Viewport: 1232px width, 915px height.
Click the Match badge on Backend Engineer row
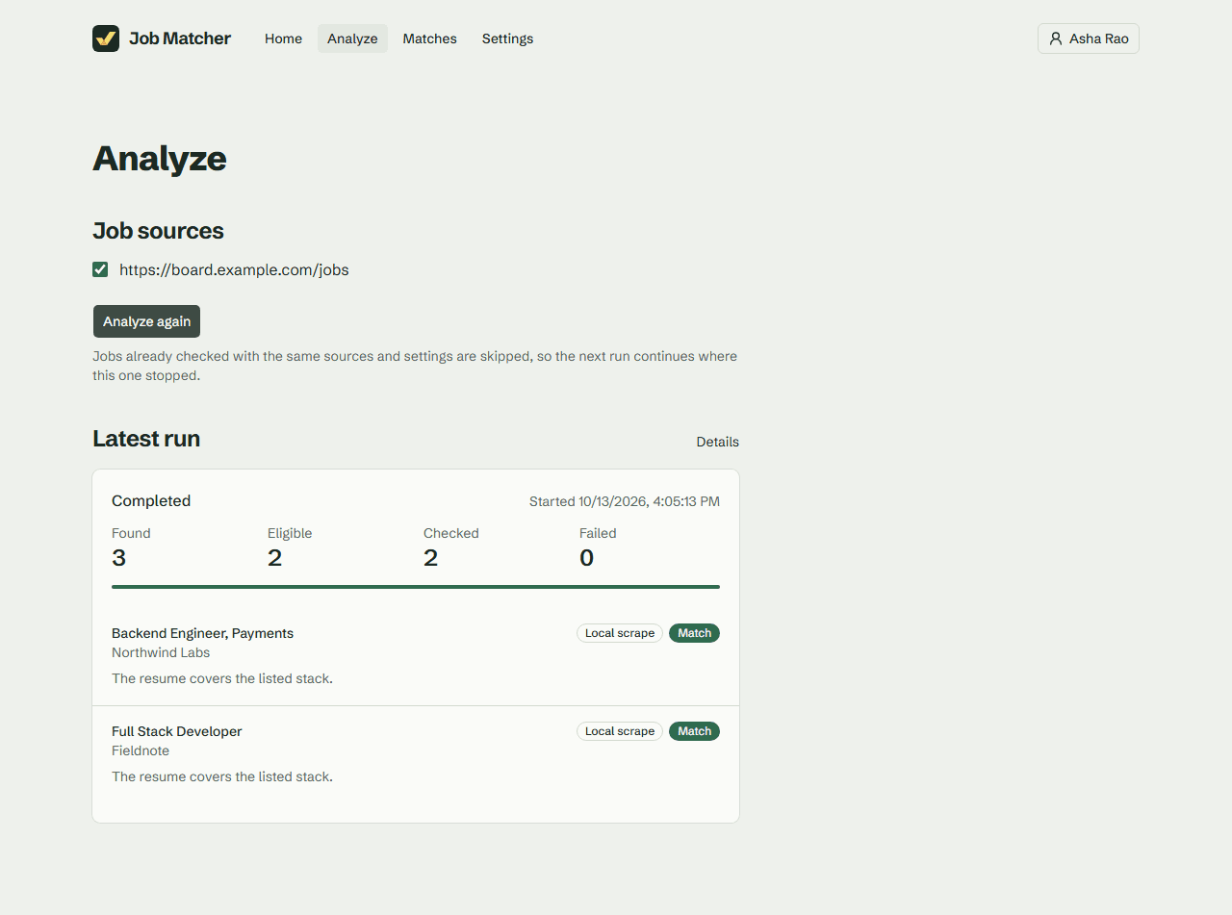click(x=694, y=633)
